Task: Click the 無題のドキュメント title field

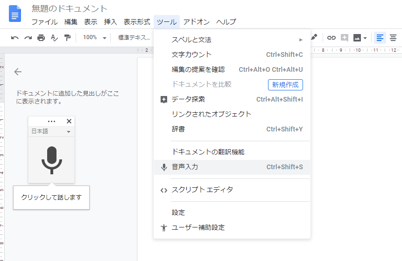Action: point(70,9)
